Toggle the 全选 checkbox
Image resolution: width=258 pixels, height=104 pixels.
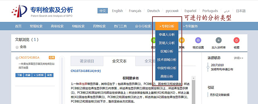coord(17,47)
